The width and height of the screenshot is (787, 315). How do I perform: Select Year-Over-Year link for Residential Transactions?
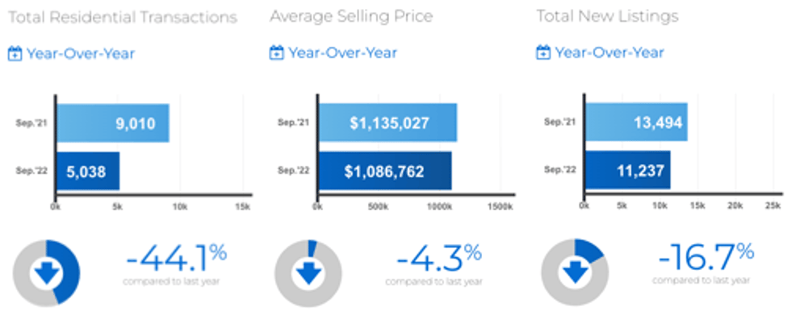(x=80, y=54)
